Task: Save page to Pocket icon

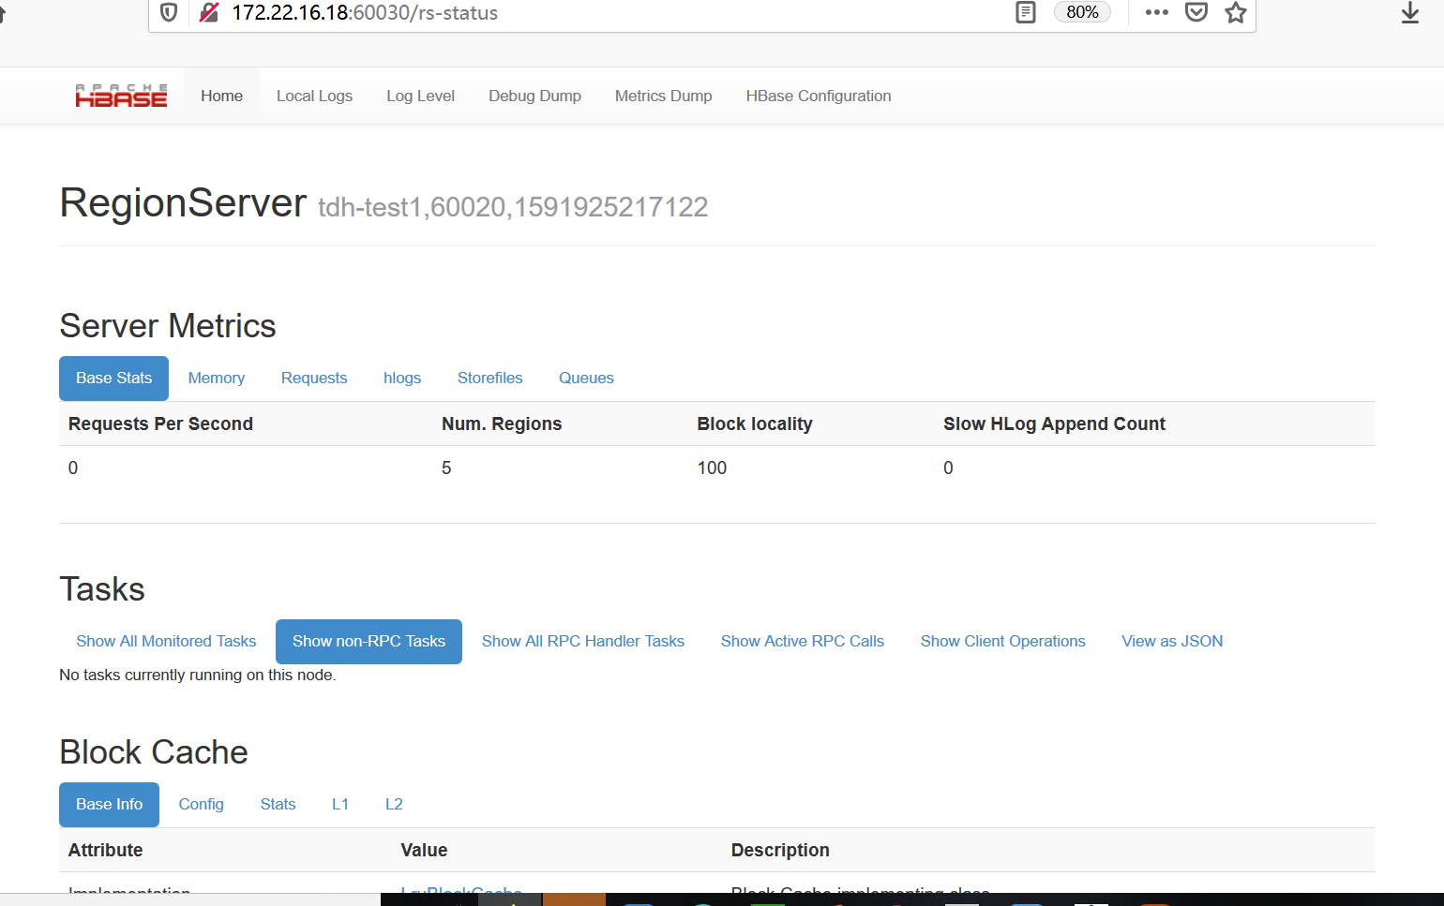Action: coord(1196,13)
